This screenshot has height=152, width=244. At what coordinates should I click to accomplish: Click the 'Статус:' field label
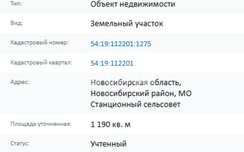(x=20, y=143)
